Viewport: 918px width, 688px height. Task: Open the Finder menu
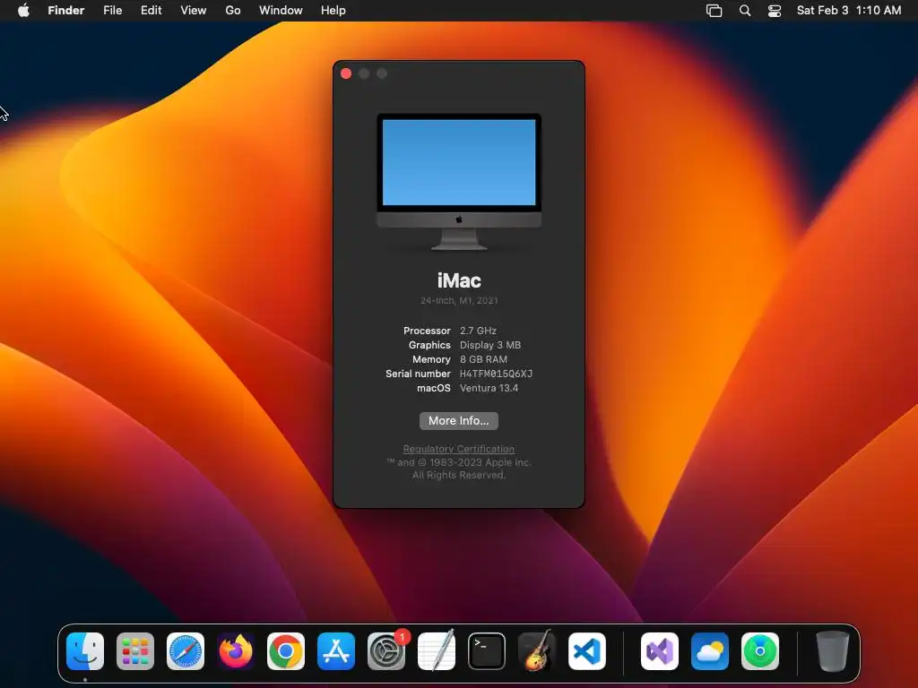[x=66, y=11]
